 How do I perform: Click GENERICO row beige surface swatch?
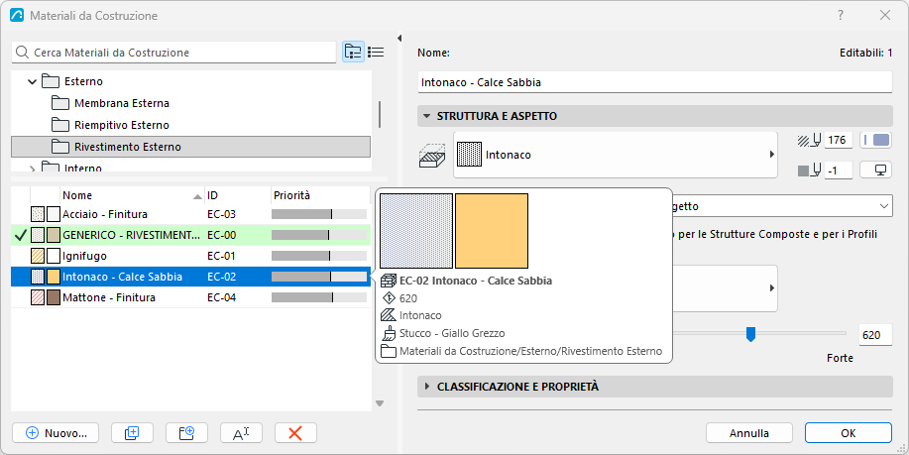coord(54,235)
